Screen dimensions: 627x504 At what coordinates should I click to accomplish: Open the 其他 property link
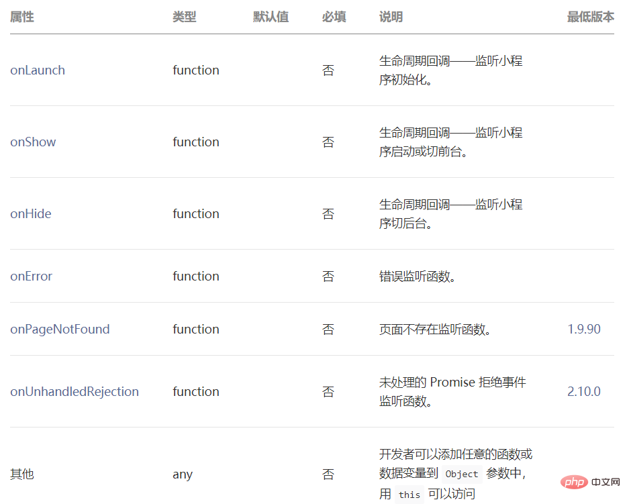22,474
